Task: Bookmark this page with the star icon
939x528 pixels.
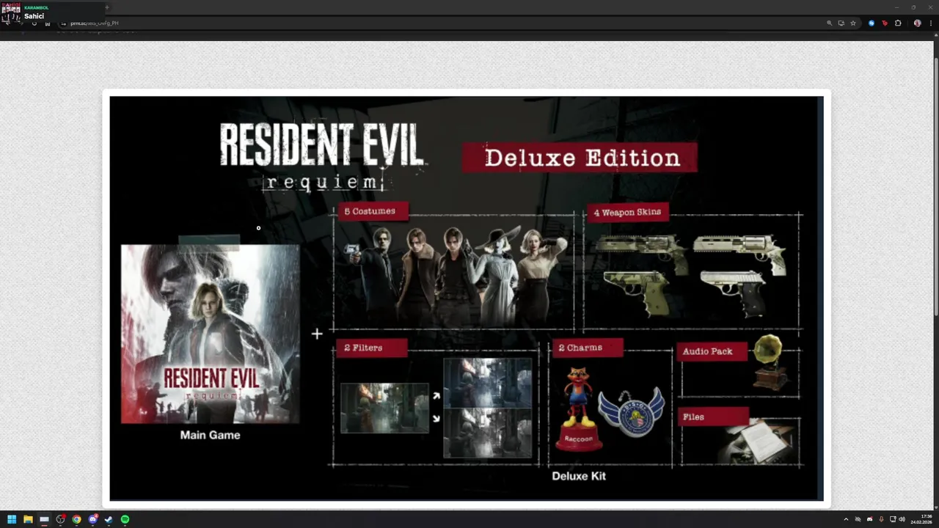Action: tap(853, 23)
